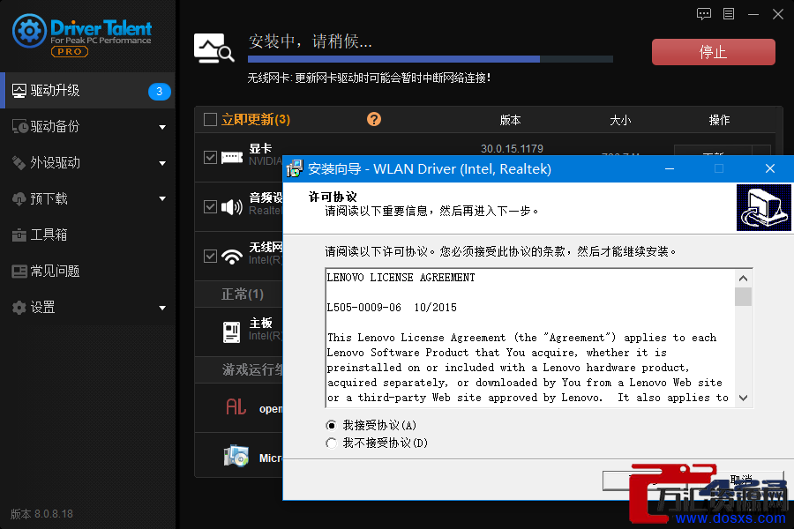Click the license scrollbar up arrow
The width and height of the screenshot is (794, 529).
pos(743,278)
